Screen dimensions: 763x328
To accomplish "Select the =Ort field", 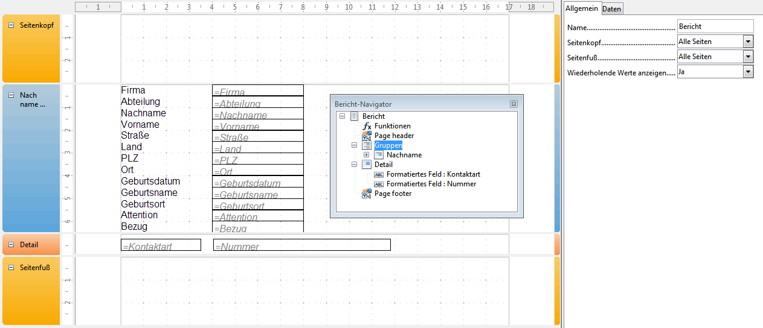I will (258, 170).
